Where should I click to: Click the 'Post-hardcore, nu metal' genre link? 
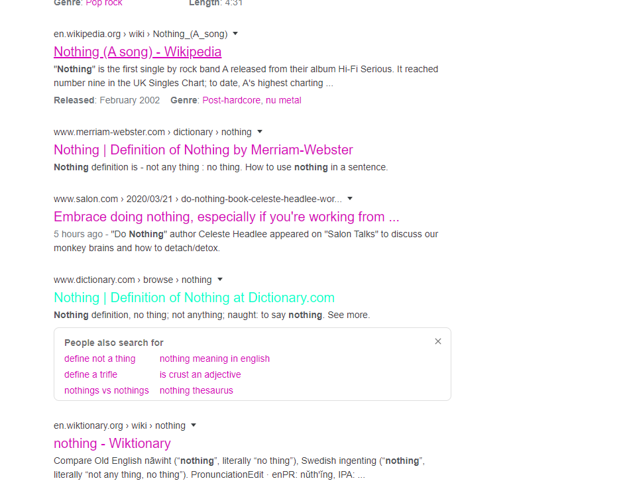251,100
